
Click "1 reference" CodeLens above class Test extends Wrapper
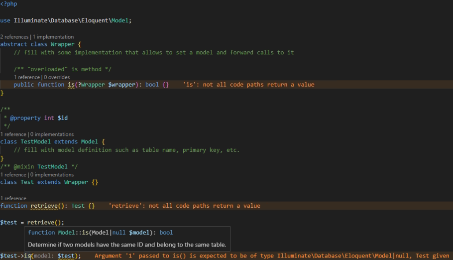13,174
